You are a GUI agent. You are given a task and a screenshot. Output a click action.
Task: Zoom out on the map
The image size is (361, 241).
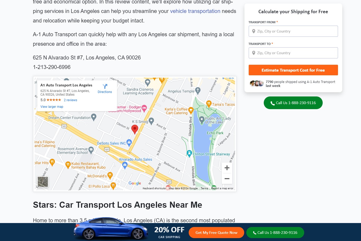click(x=227, y=179)
